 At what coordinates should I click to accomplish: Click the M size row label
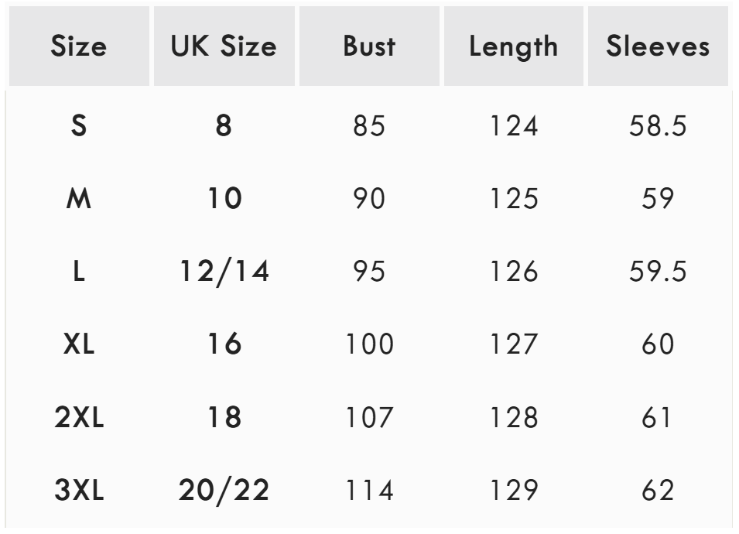coord(78,199)
